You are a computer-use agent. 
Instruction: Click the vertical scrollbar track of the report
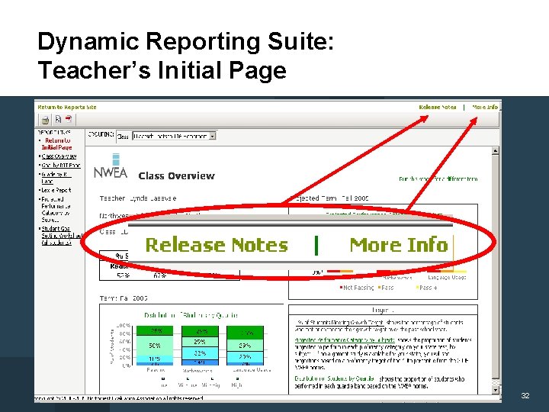[x=495, y=270]
